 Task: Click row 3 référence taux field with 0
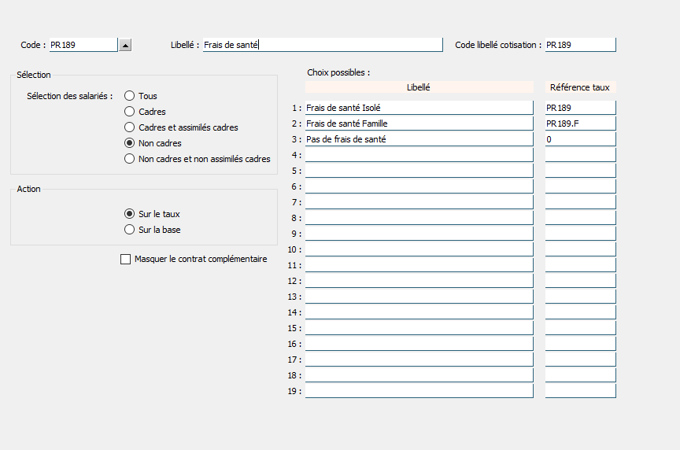click(x=580, y=139)
